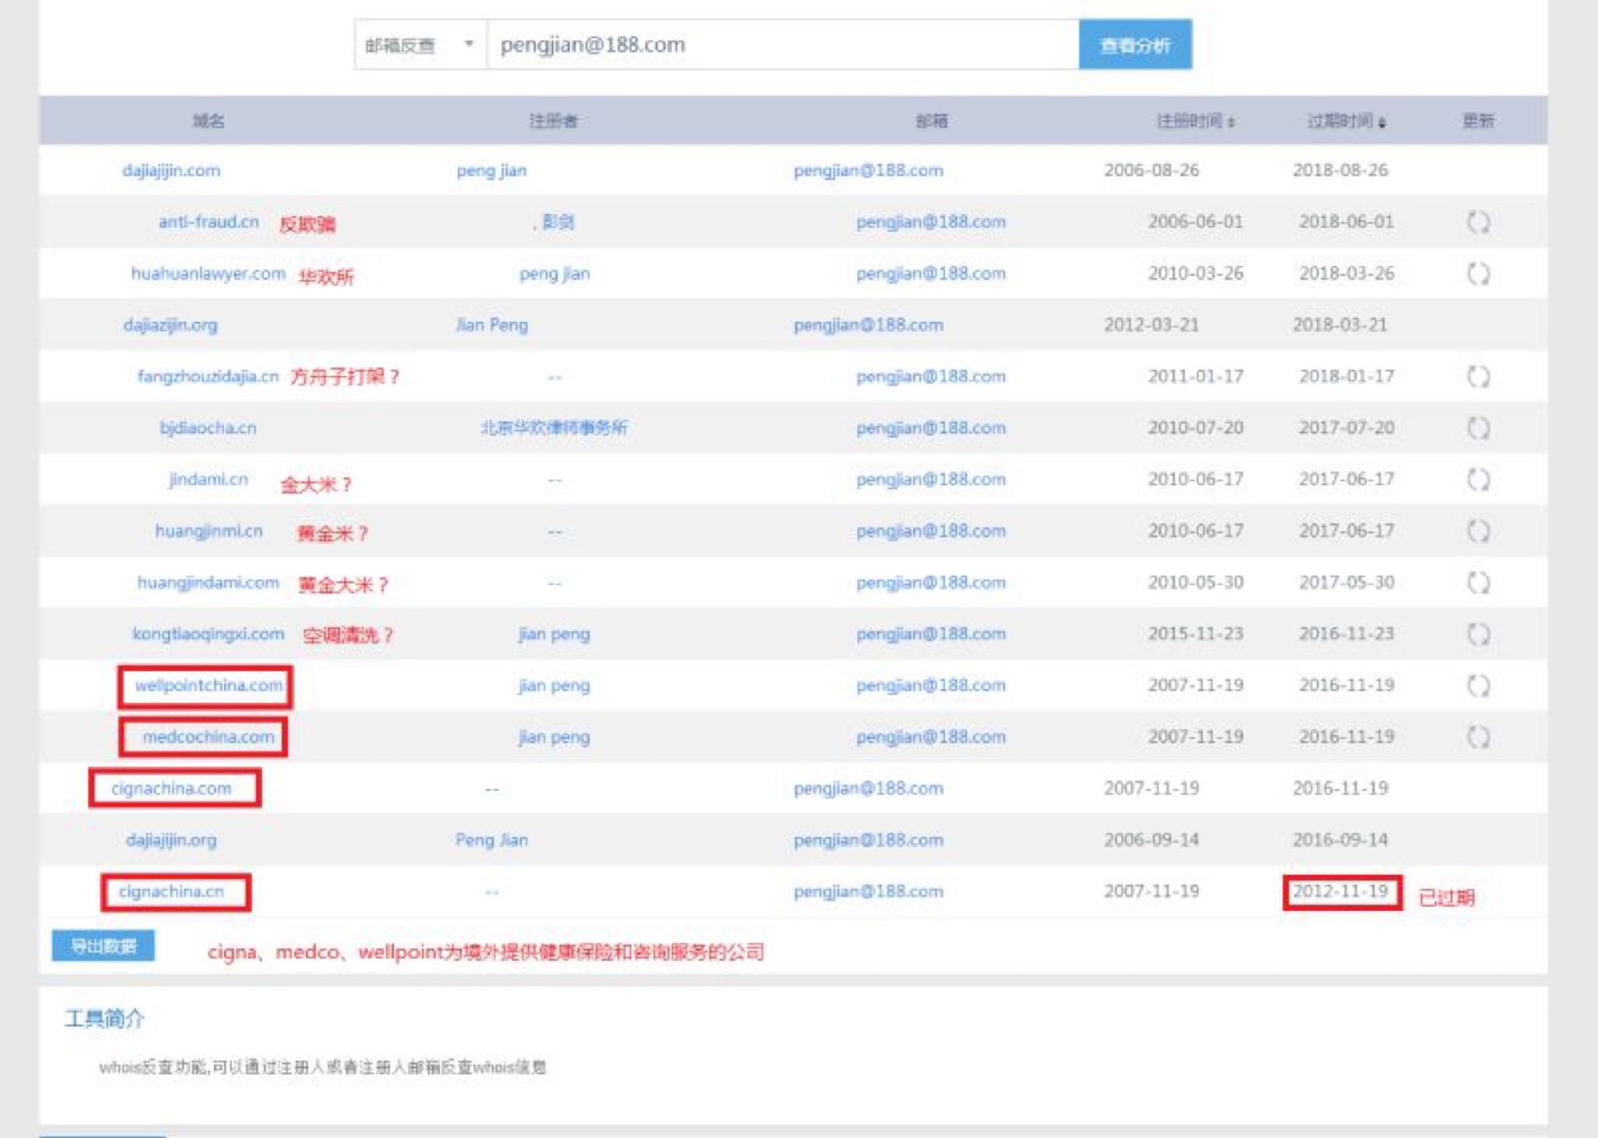The image size is (1598, 1138).
Task: Refresh whois data for huahuanlawyer.com
Action: click(1479, 272)
